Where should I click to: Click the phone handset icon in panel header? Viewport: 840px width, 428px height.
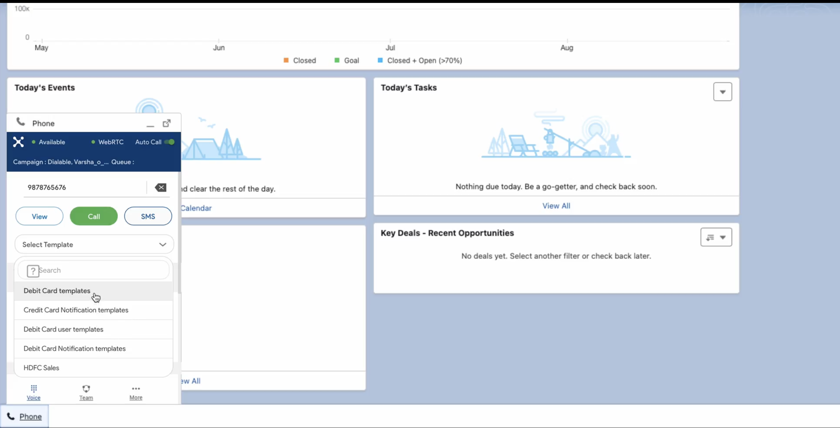tap(20, 122)
